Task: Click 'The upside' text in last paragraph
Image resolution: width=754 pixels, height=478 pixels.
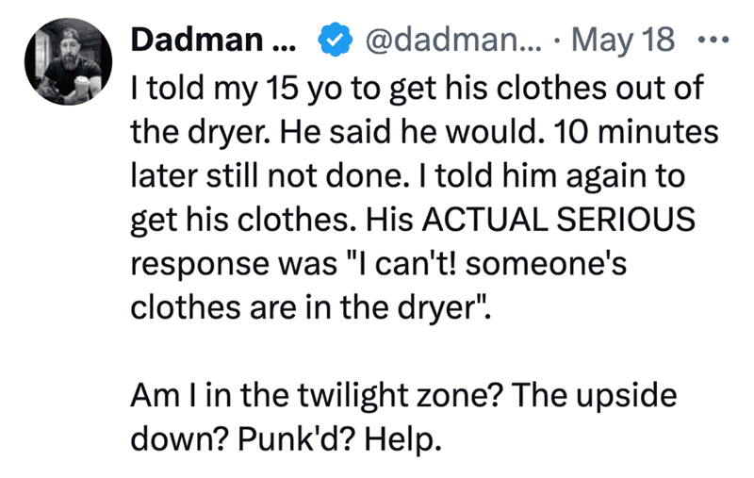Action: tap(595, 396)
